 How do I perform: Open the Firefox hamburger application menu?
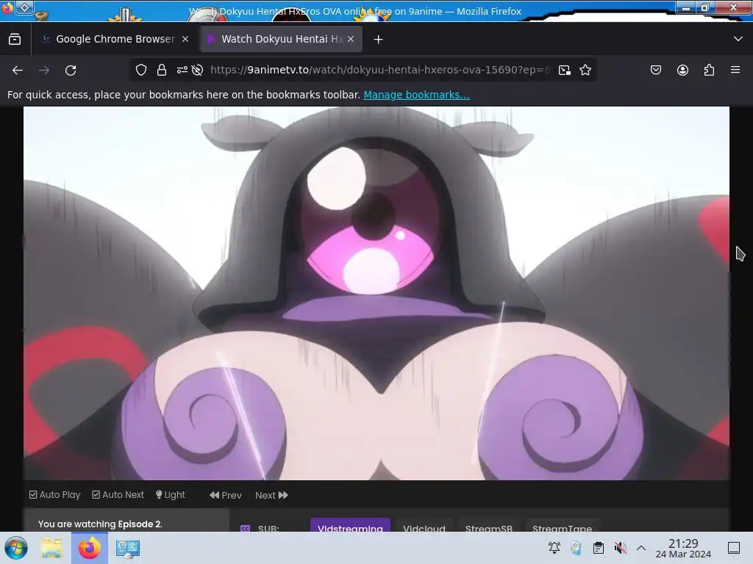tap(735, 70)
